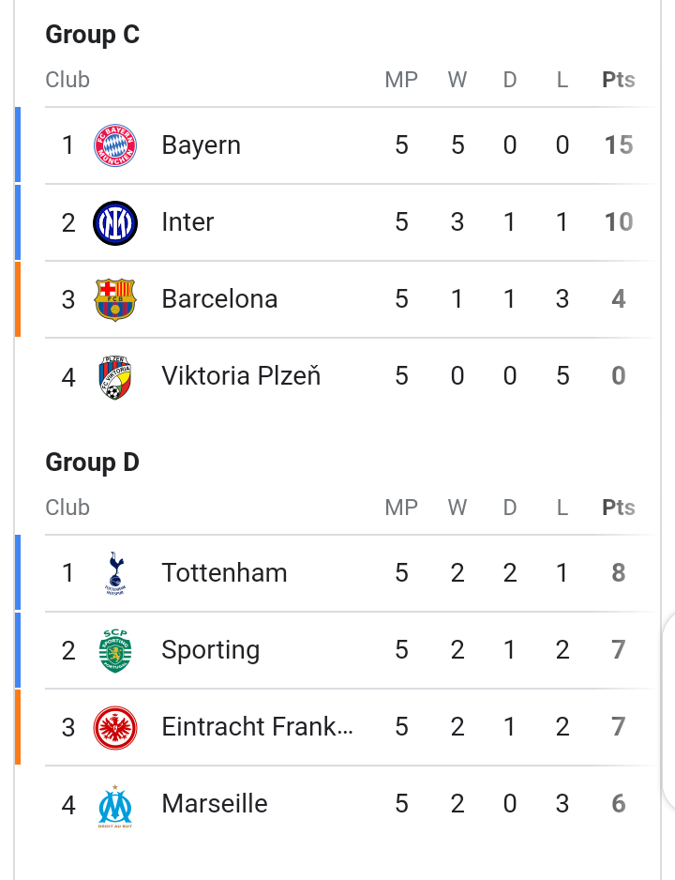Screen dimensions: 675x880
Task: Open Tottenham team name in Group D
Action: [x=224, y=573]
